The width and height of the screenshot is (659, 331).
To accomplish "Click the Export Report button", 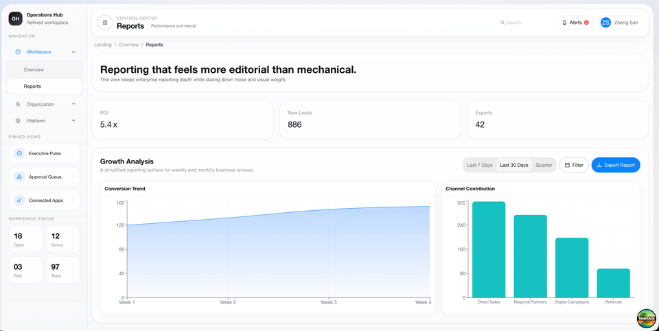I will 616,165.
